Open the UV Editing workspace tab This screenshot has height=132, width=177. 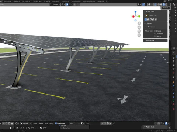pos(26,1)
